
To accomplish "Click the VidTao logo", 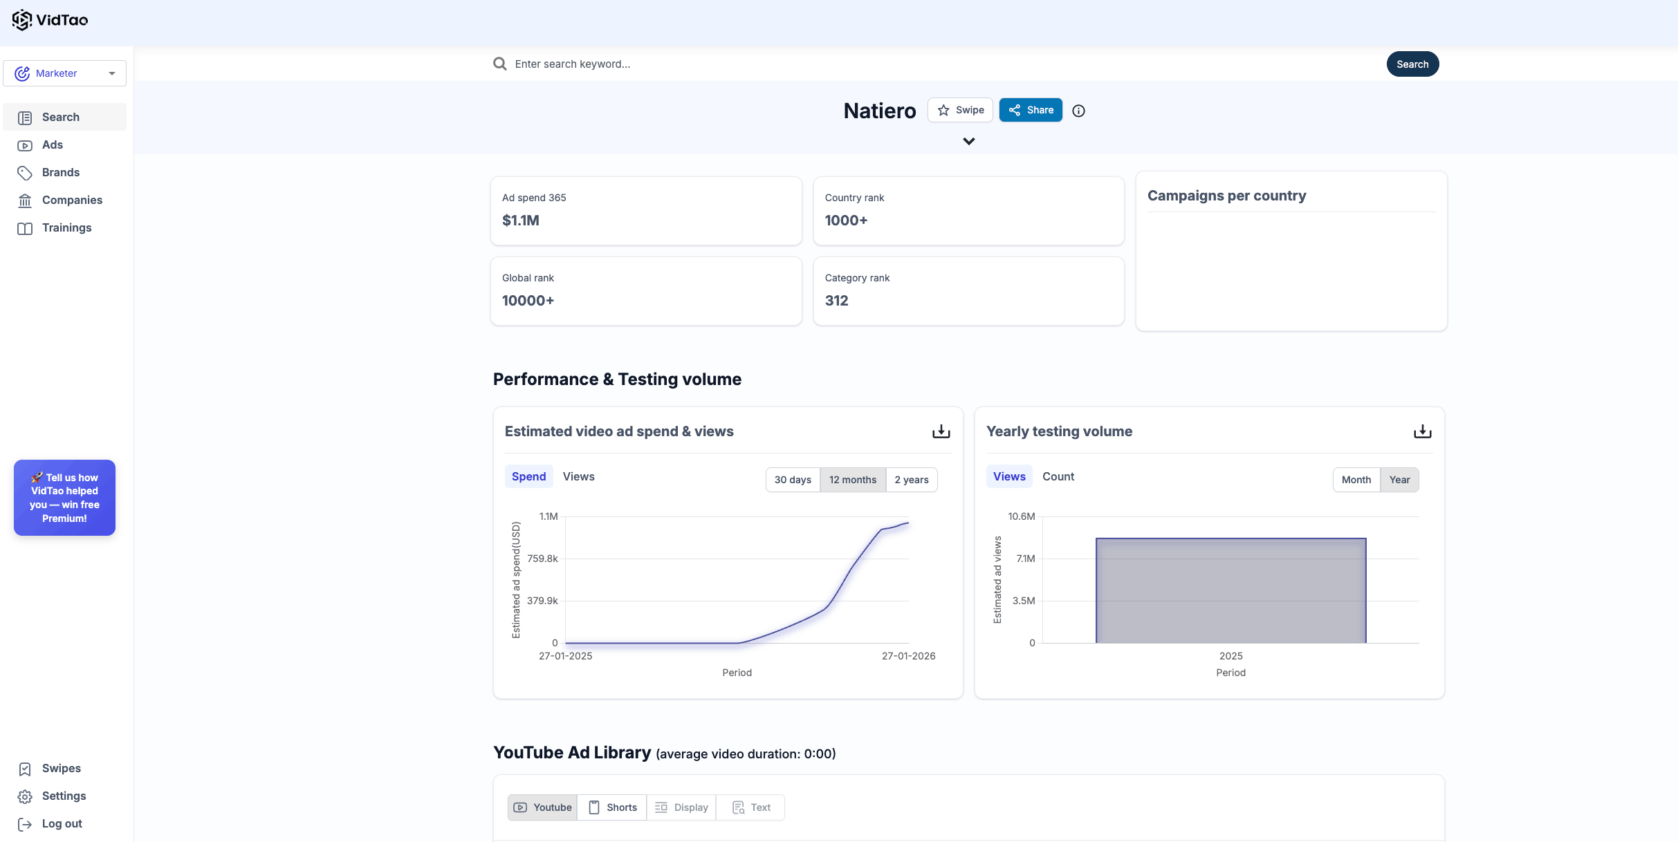I will coord(50,20).
